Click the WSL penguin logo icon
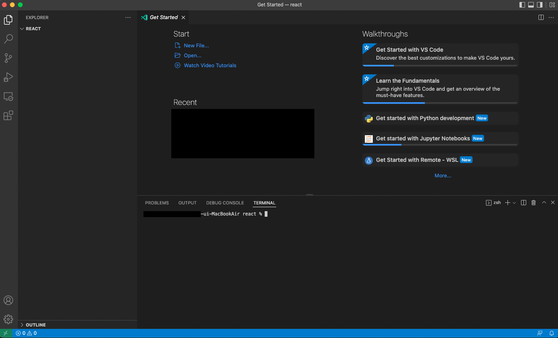 369,160
